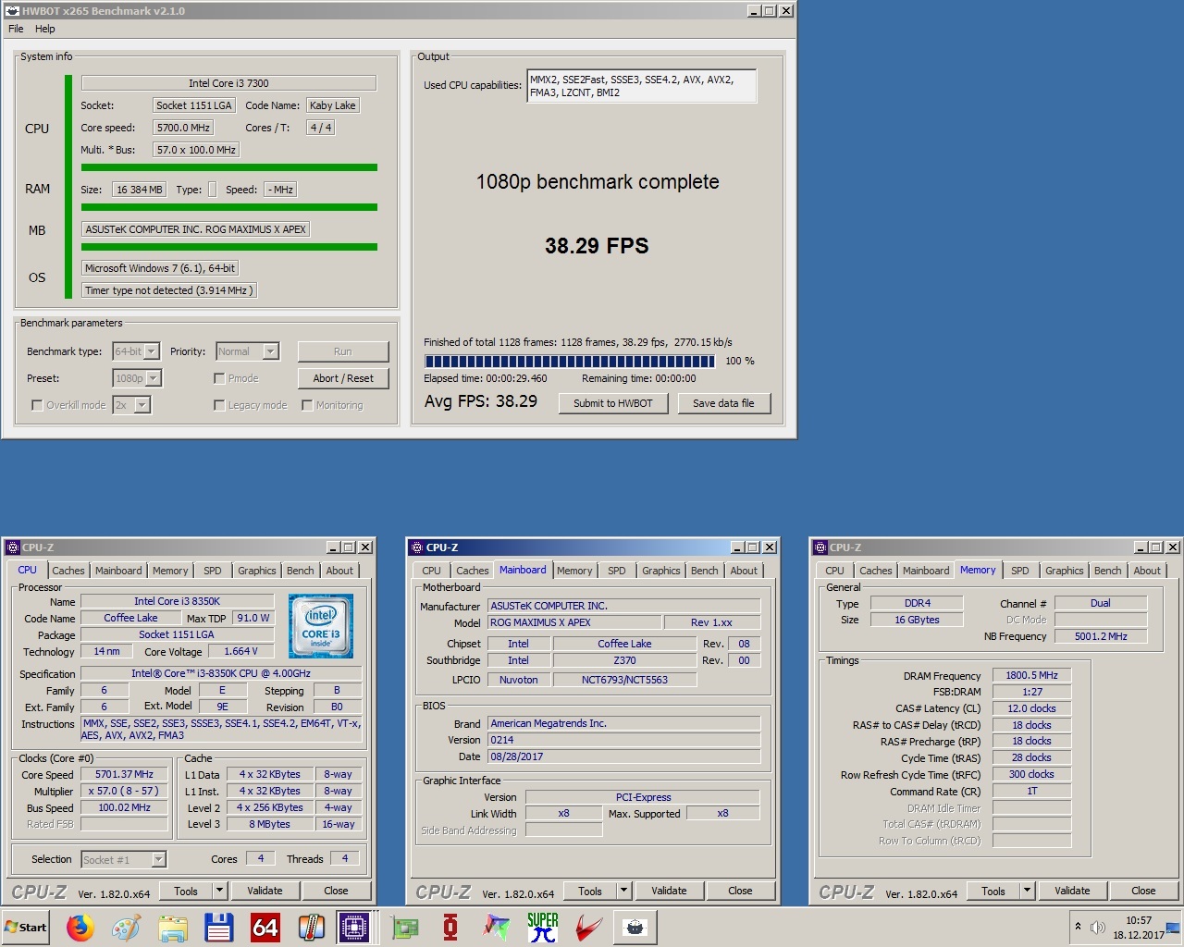Switch to SPD tab in middle CPU-Z window

tap(617, 571)
